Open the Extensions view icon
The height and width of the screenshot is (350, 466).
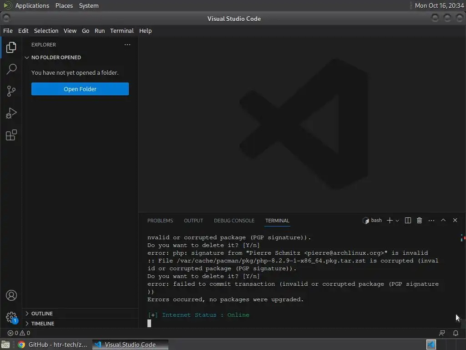pyautogui.click(x=11, y=135)
